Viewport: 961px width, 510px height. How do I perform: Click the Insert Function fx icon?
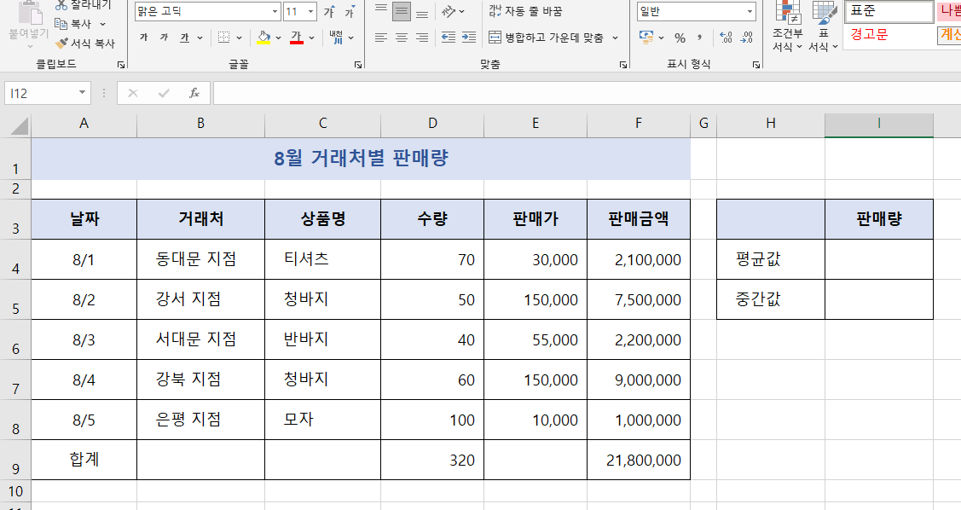coord(194,93)
